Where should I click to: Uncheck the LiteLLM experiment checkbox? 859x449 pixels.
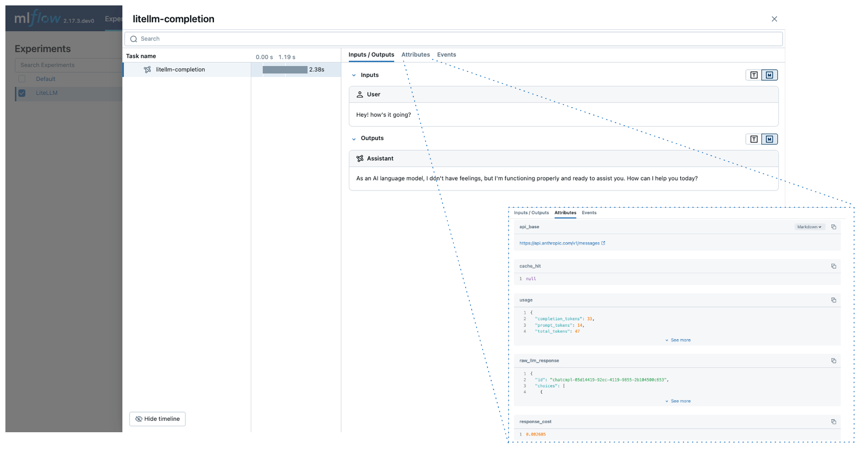pos(22,93)
